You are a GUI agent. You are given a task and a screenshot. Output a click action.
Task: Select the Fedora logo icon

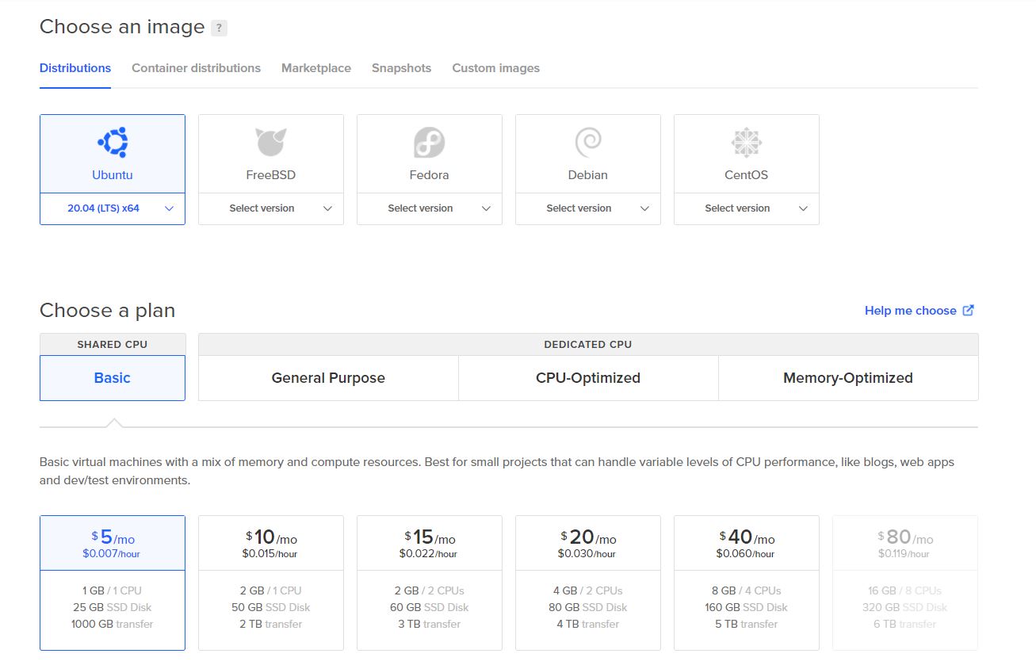[x=429, y=143]
